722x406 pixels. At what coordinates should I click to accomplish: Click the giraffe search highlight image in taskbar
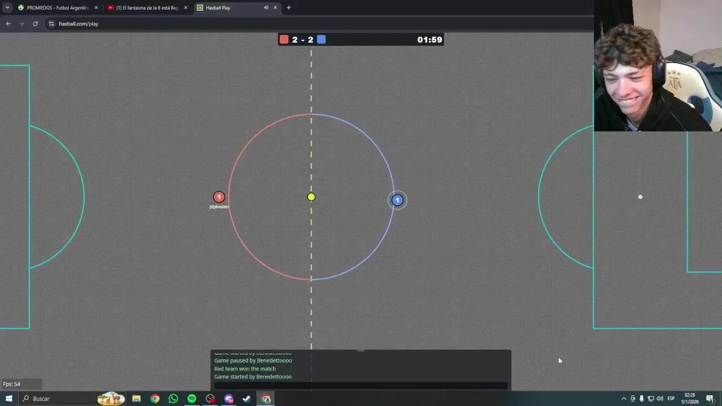click(111, 399)
